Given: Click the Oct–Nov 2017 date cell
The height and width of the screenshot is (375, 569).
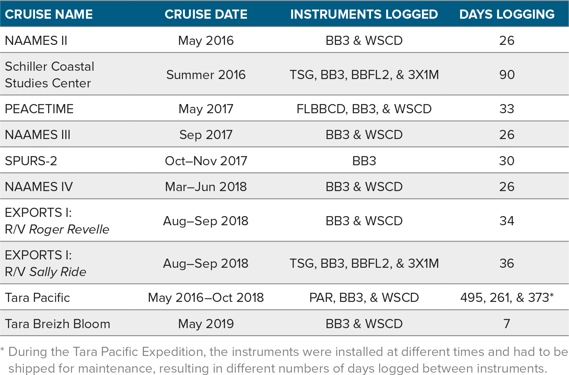Looking at the screenshot, I should tap(206, 161).
